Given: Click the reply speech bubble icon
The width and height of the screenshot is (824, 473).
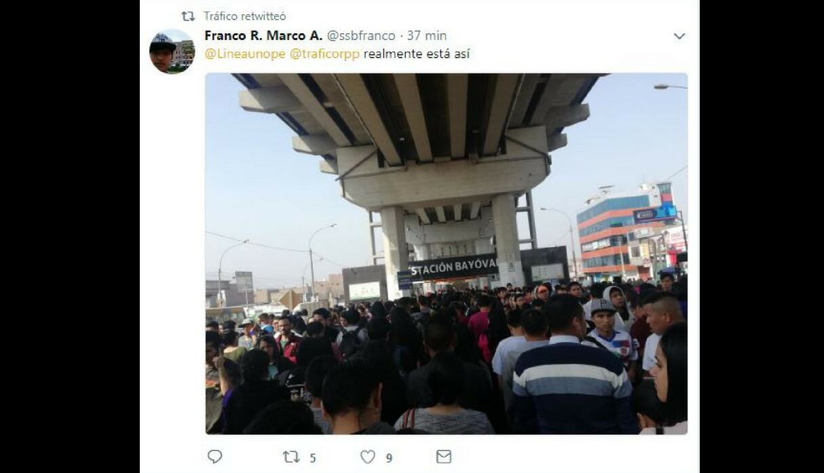Looking at the screenshot, I should [x=214, y=457].
